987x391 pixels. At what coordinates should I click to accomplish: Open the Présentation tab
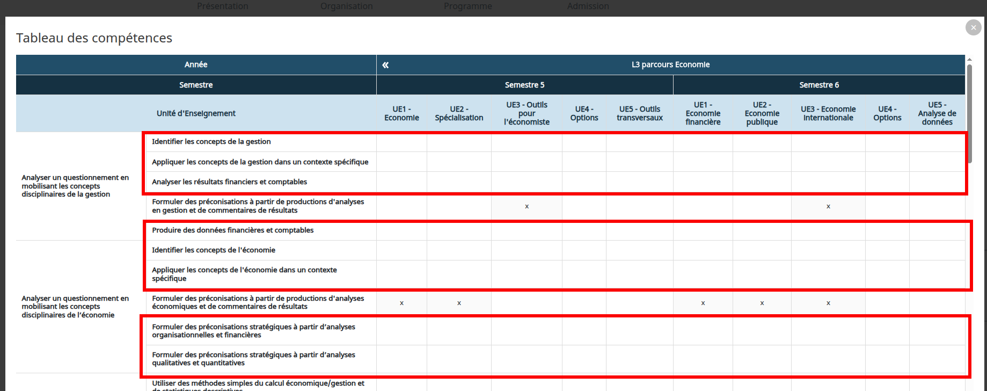pos(222,6)
